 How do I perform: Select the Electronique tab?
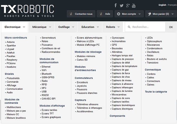coord(14,27)
